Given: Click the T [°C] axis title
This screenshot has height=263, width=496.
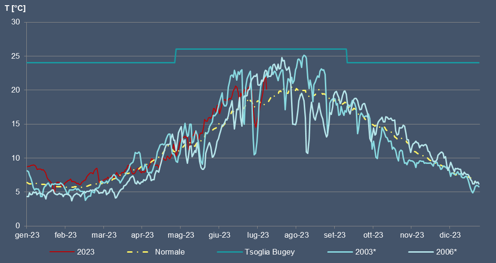Looking at the screenshot, I should tap(15, 8).
